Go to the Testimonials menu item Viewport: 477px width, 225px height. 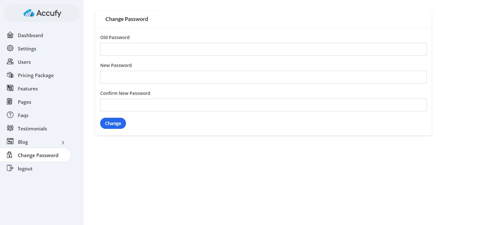point(32,129)
